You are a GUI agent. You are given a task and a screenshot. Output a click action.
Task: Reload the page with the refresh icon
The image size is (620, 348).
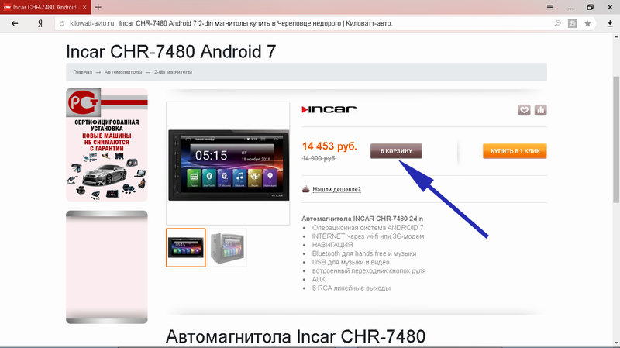62,24
